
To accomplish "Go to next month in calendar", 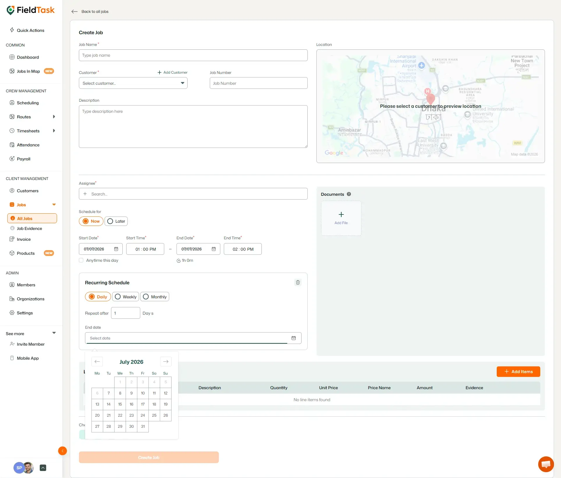I will point(166,362).
